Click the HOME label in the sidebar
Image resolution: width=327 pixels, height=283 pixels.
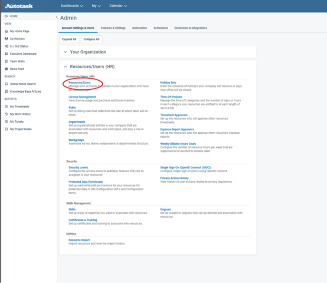14,16
